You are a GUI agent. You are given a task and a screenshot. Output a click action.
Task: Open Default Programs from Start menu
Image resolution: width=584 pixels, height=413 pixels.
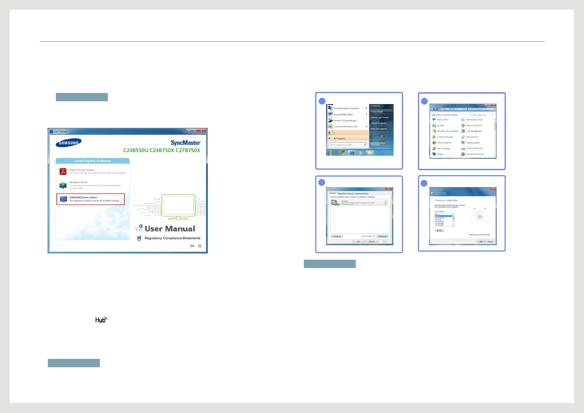click(379, 123)
